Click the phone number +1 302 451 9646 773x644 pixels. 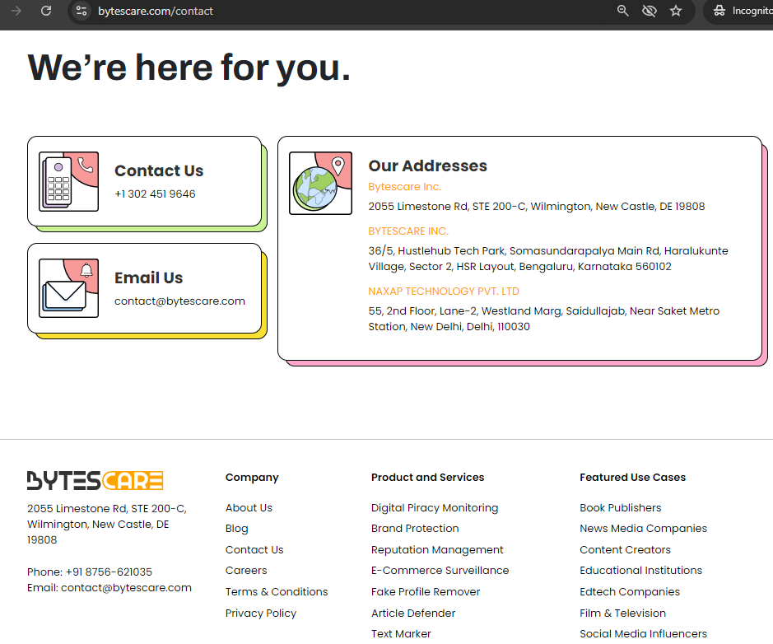(x=155, y=194)
